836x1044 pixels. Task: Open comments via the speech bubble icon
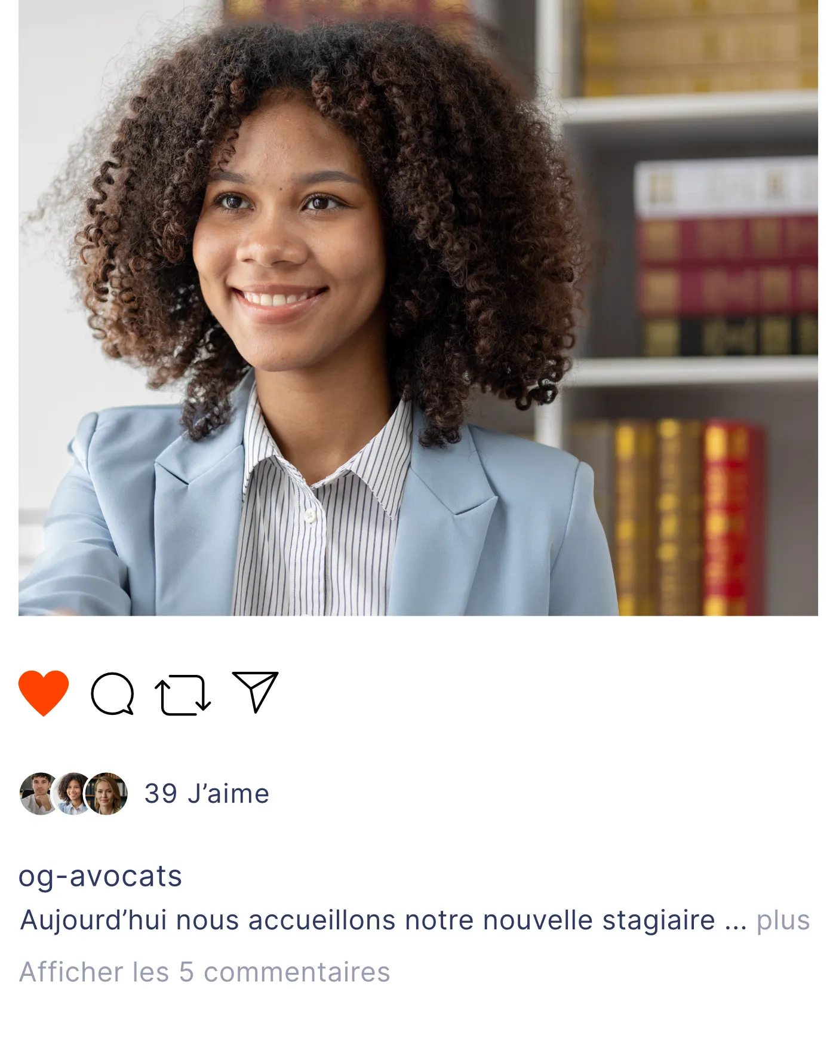coord(112,693)
